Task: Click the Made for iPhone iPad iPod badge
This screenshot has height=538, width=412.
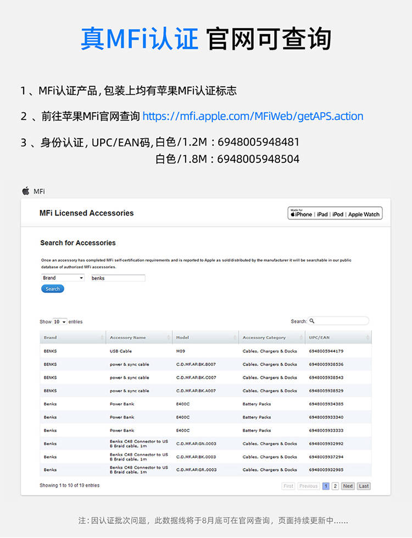Action: coord(335,213)
